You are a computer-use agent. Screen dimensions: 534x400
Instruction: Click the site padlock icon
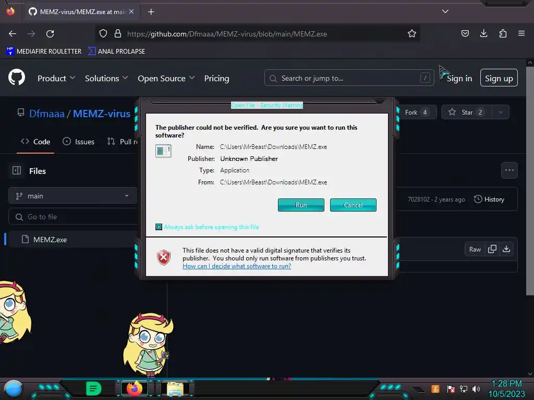[118, 33]
